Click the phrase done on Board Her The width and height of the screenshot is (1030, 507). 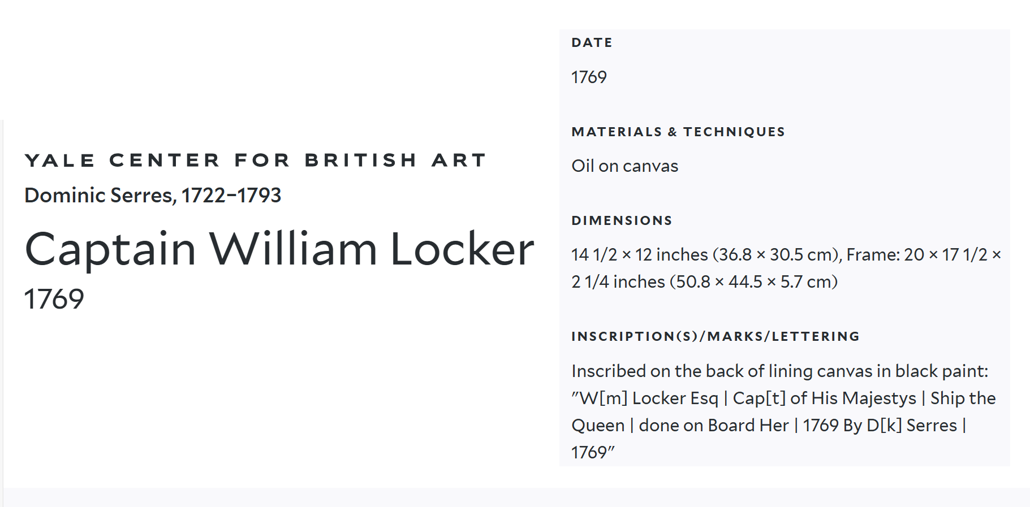point(713,426)
